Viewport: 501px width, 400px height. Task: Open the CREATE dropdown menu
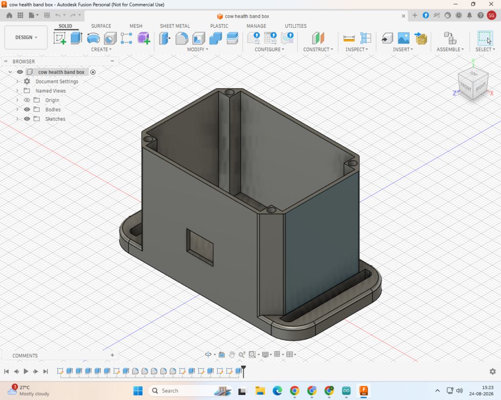pos(101,49)
